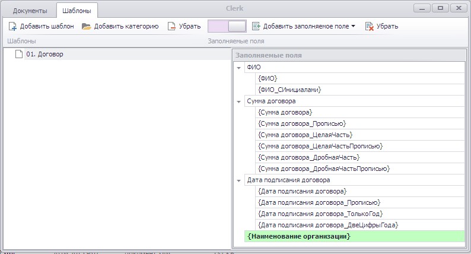The height and width of the screenshot is (254, 471).
Task: Click the templates Убрать page icon
Action: 171,27
